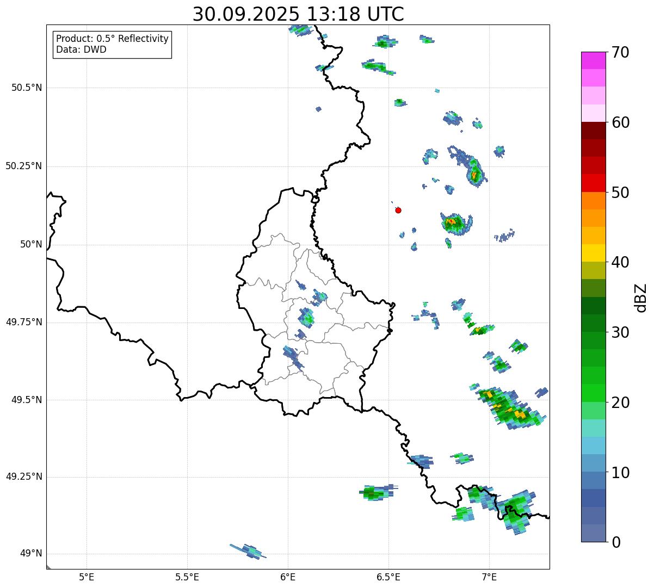Click the 10 tick label on colorbar

coord(620,473)
